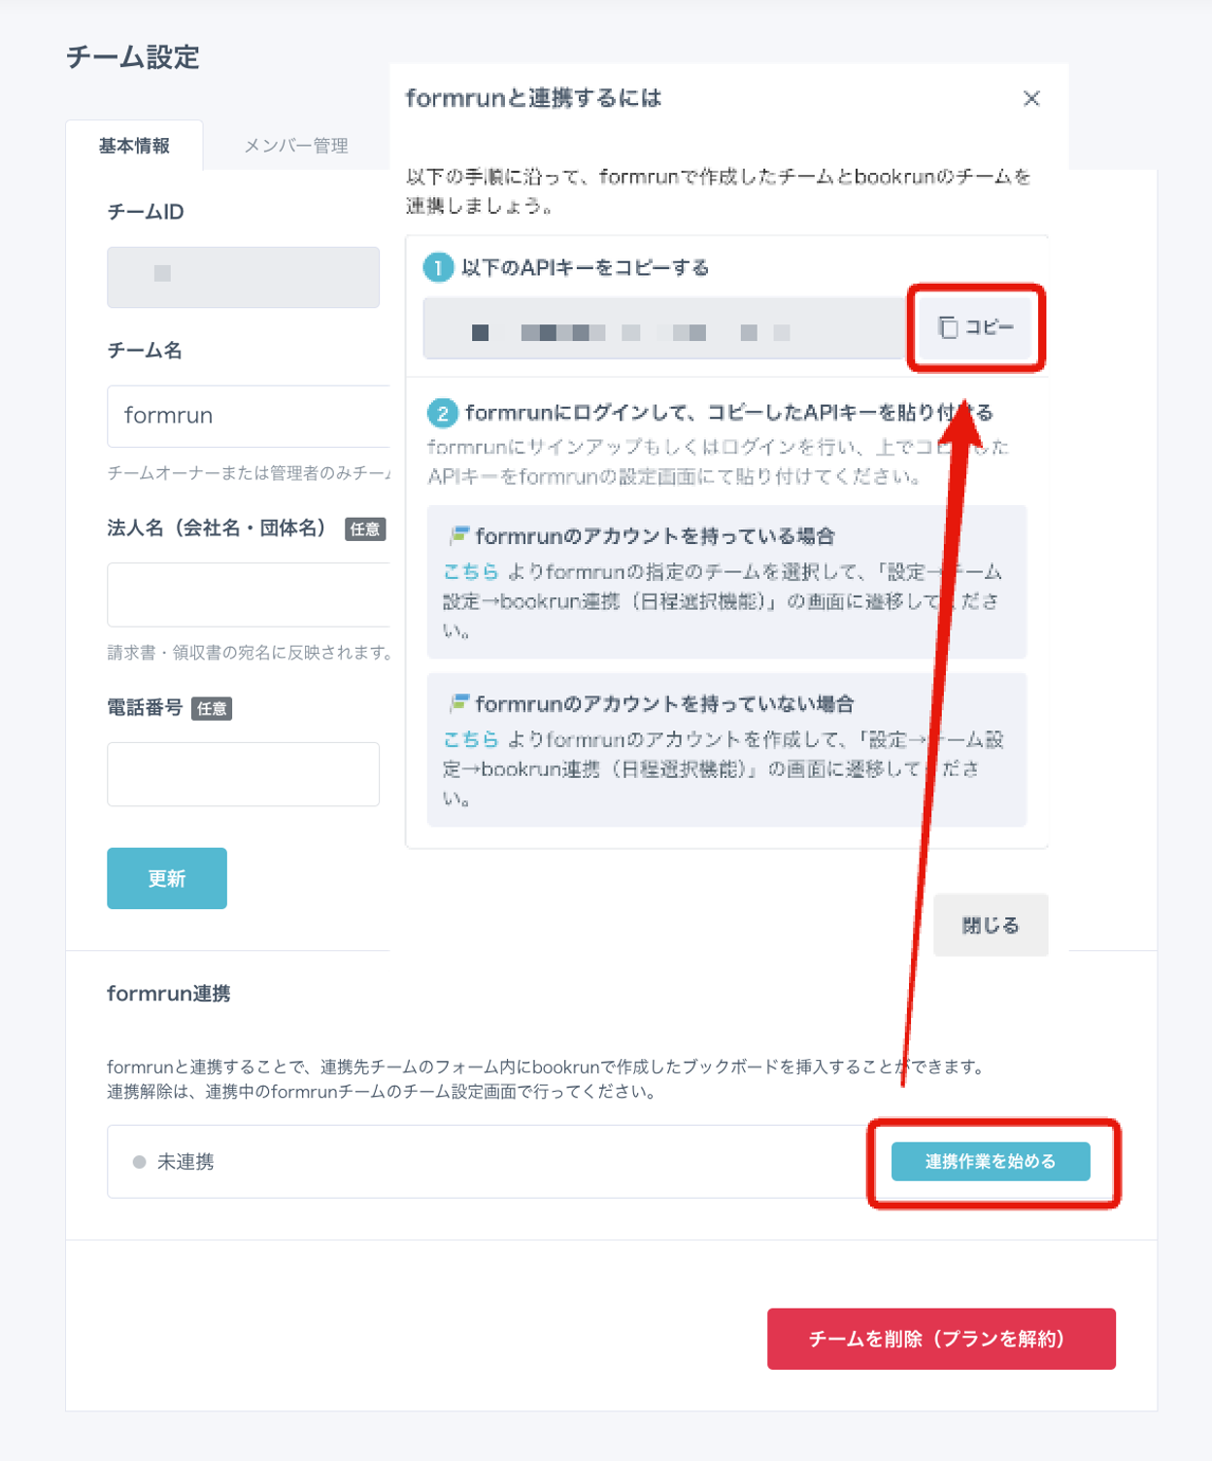Viewport: 1212px width, 1461px height.
Task: Start integration with 連携作業を始める button
Action: pos(991,1162)
